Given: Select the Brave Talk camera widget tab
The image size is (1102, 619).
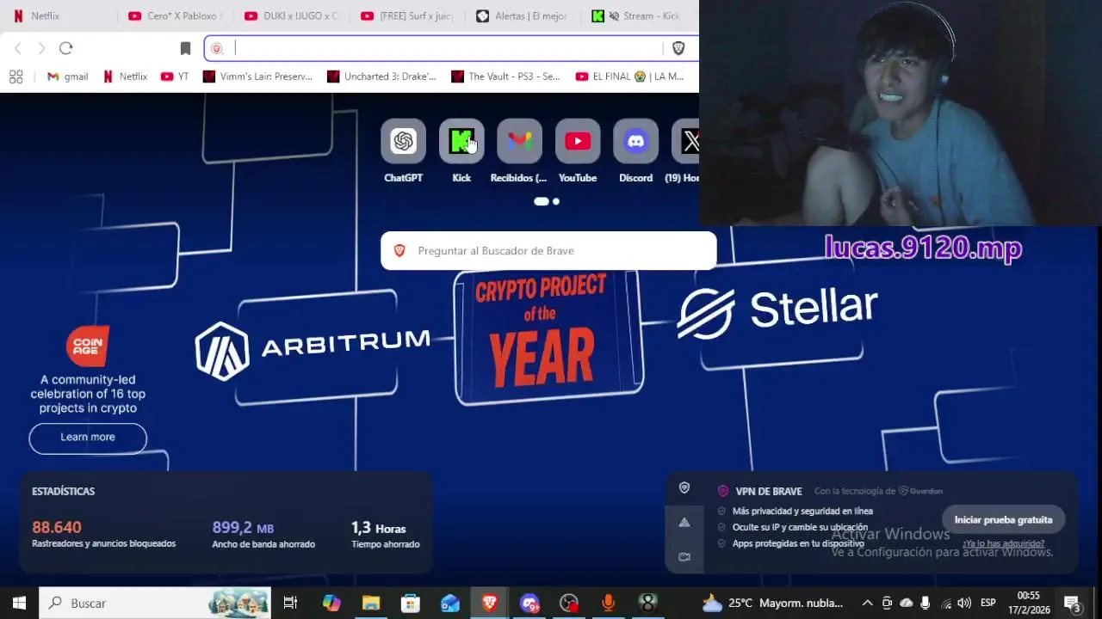Looking at the screenshot, I should [x=684, y=557].
